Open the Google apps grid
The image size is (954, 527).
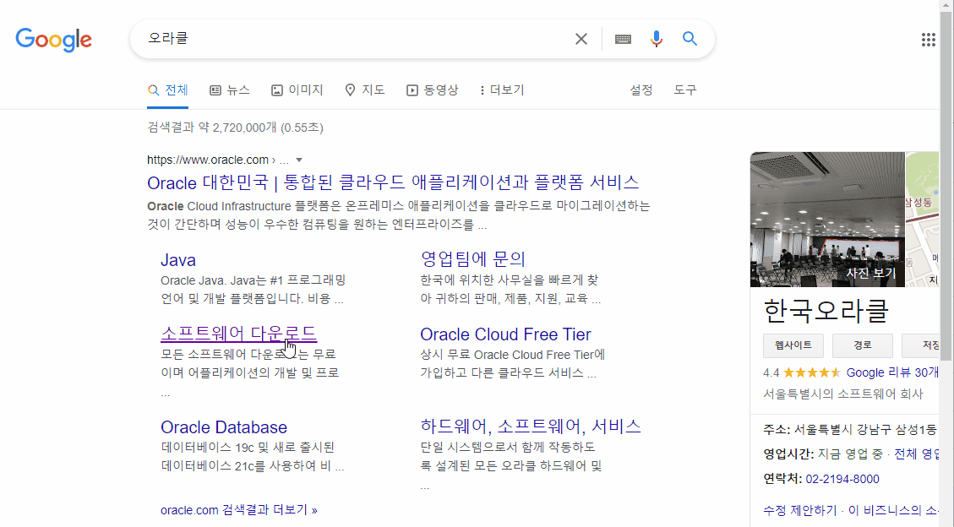point(928,40)
